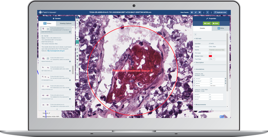Open the red Stroke Color swatch
Image resolution: width=268 pixels, height=137 pixels.
tap(210, 56)
